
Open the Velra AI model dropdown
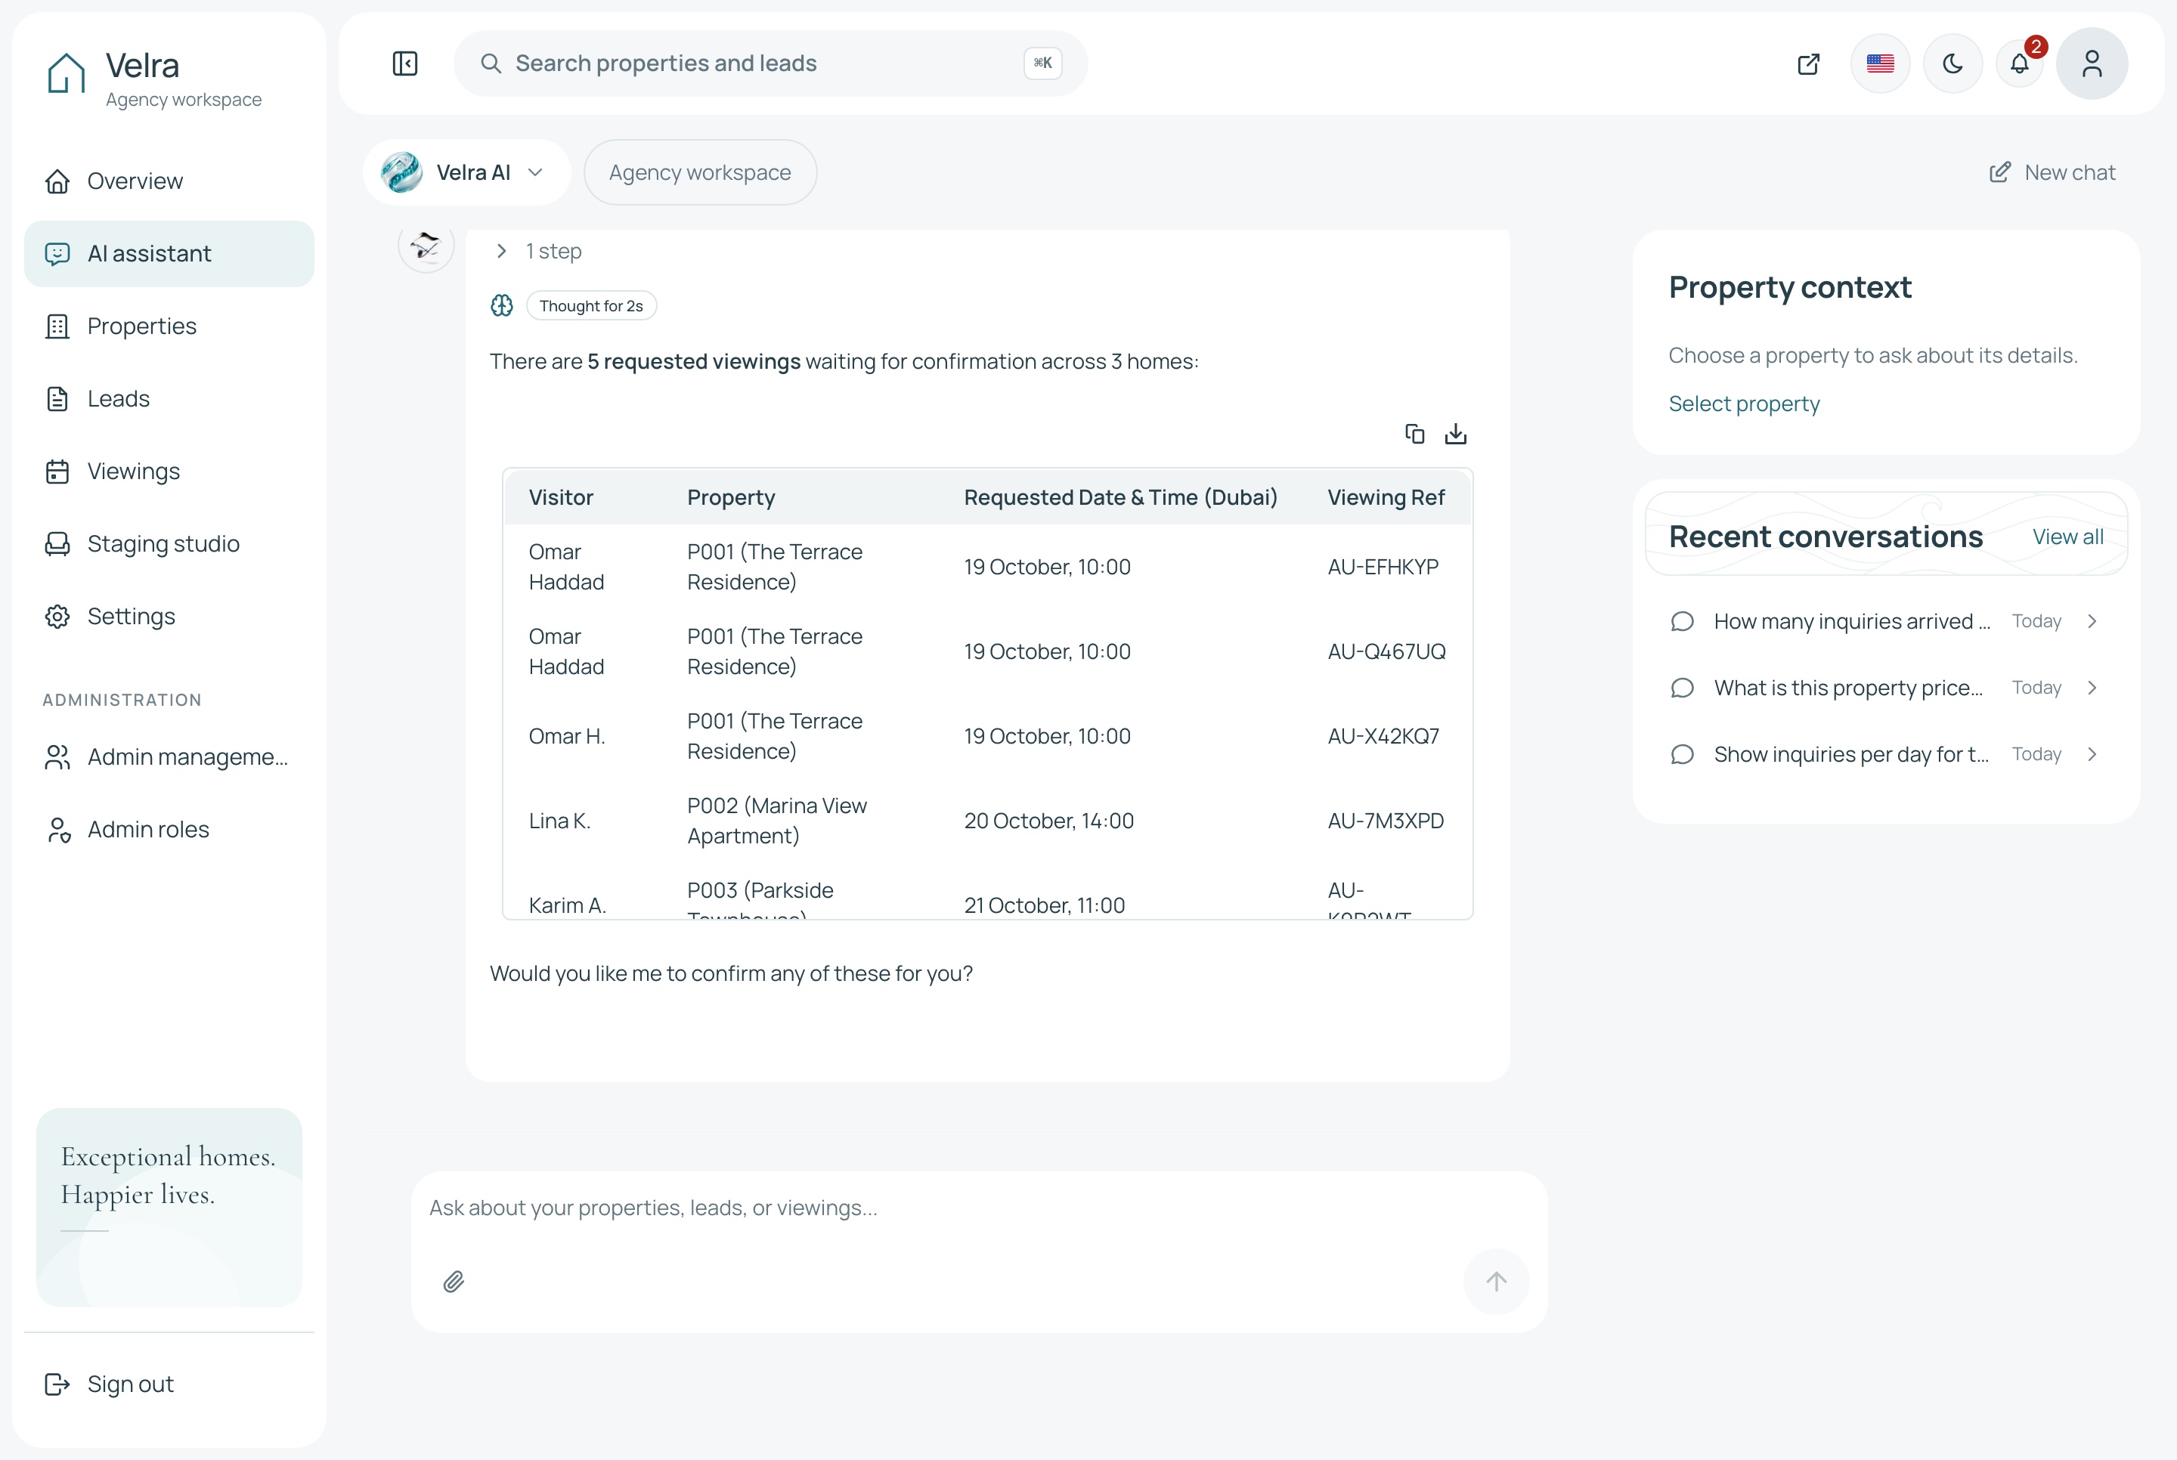coord(466,172)
